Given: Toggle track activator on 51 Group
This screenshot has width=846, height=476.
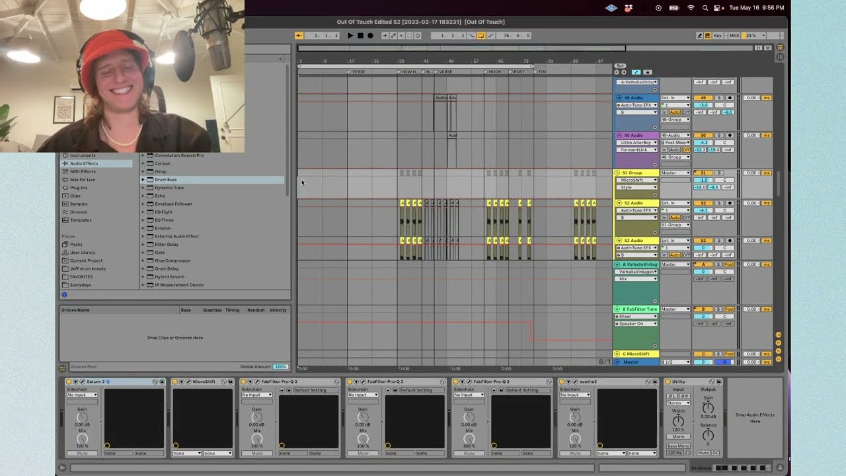Looking at the screenshot, I should (x=703, y=173).
